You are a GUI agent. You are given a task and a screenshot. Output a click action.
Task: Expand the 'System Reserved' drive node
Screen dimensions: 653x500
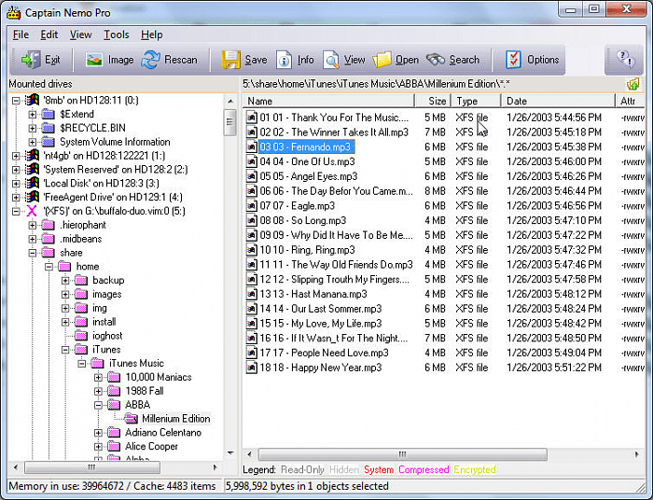coord(16,170)
